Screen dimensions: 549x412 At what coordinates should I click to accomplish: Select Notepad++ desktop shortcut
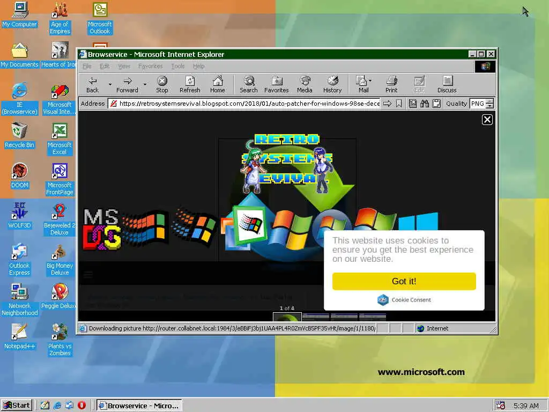(20, 337)
